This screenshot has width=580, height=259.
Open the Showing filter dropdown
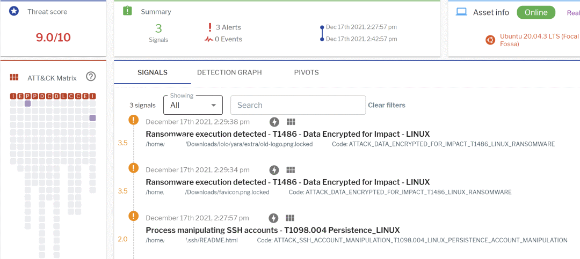click(x=193, y=105)
